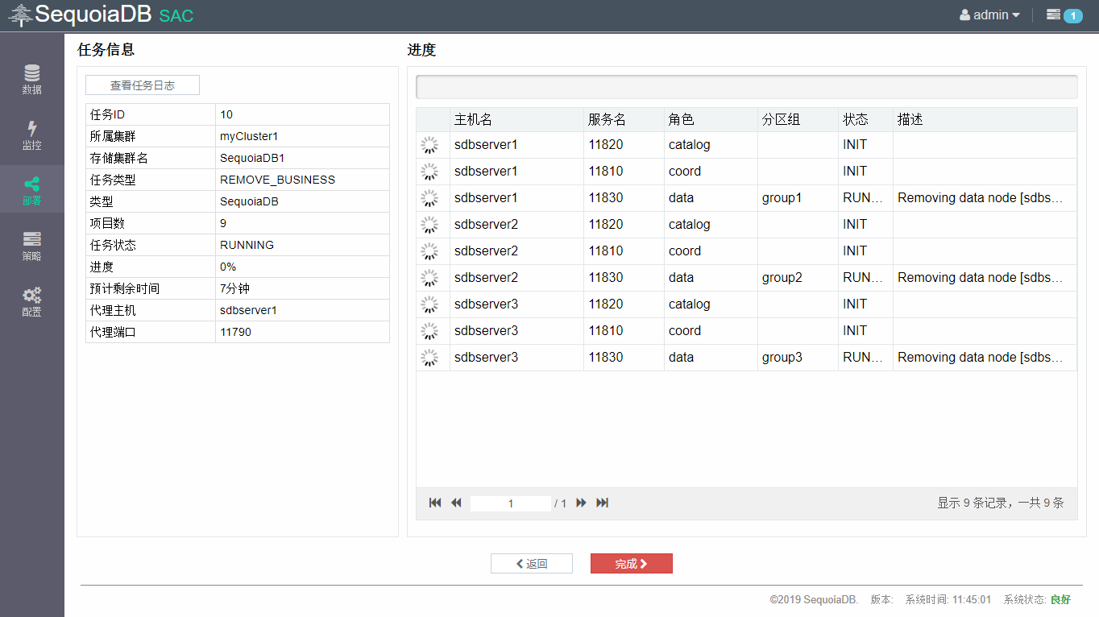Click the sdbserver1 agent host value

[248, 310]
